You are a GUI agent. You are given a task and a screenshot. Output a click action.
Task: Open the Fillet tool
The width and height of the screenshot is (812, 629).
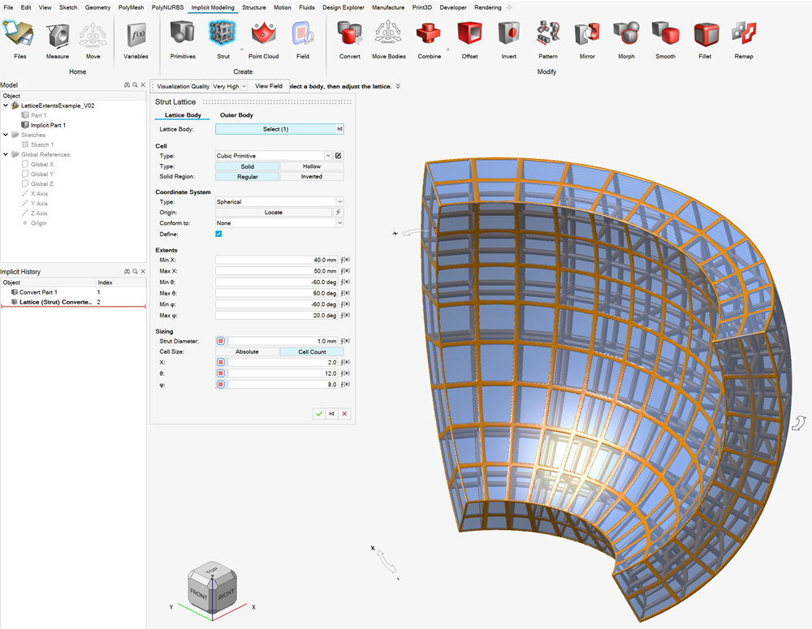(705, 34)
